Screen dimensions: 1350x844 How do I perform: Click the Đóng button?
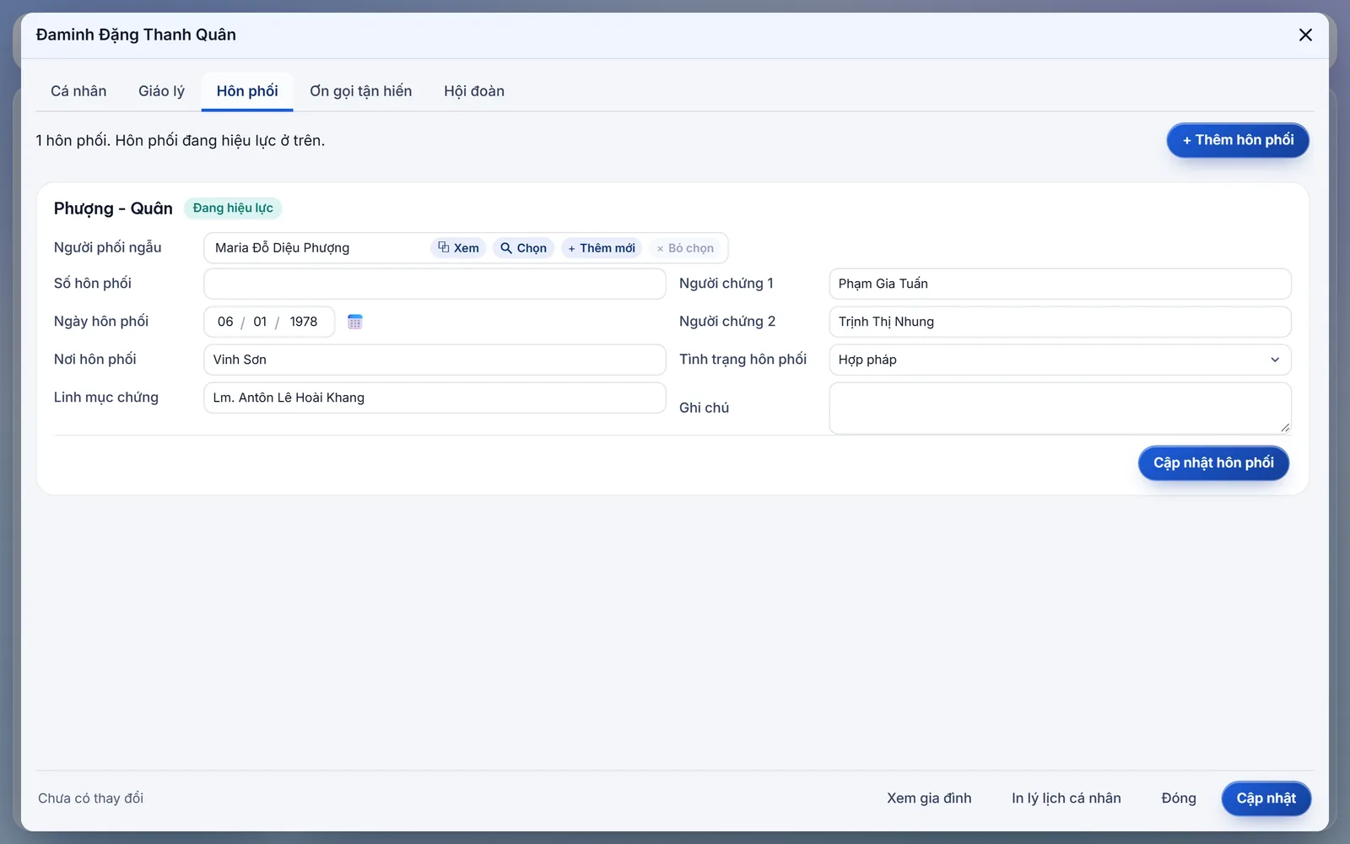pos(1179,798)
